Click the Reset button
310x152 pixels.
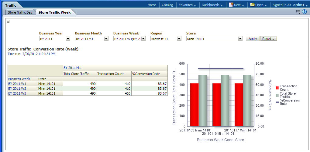coord(268,39)
